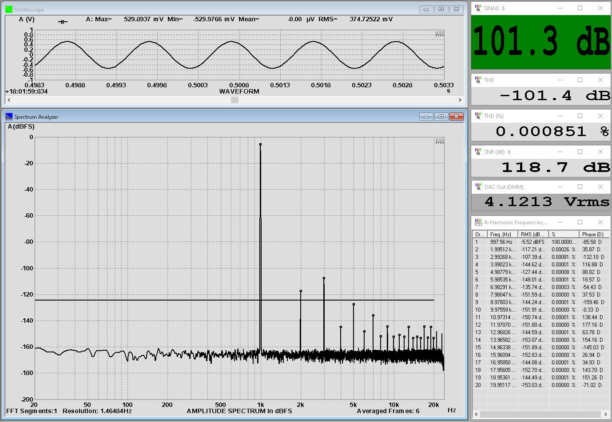Restore the Oscilloscope window size
This screenshot has width=612, height=422.
[441, 9]
